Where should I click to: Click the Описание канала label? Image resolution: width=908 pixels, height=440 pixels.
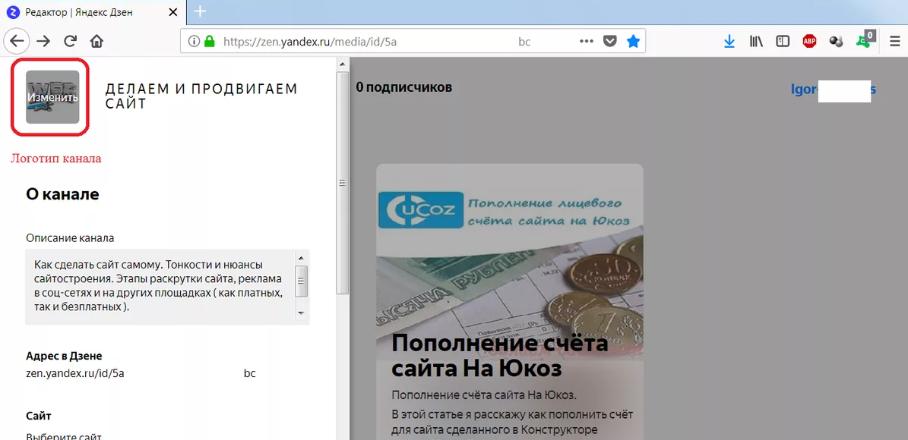pyautogui.click(x=70, y=237)
